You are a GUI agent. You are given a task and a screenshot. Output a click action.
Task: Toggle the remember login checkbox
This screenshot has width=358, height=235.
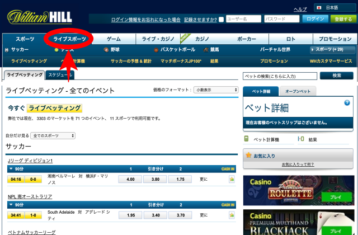221,19
